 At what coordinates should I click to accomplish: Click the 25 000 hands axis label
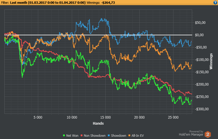[173, 117]
